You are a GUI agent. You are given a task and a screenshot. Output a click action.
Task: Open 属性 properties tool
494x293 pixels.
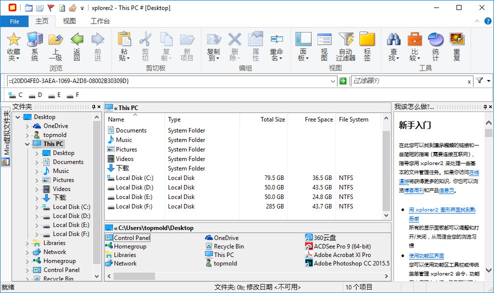click(255, 46)
